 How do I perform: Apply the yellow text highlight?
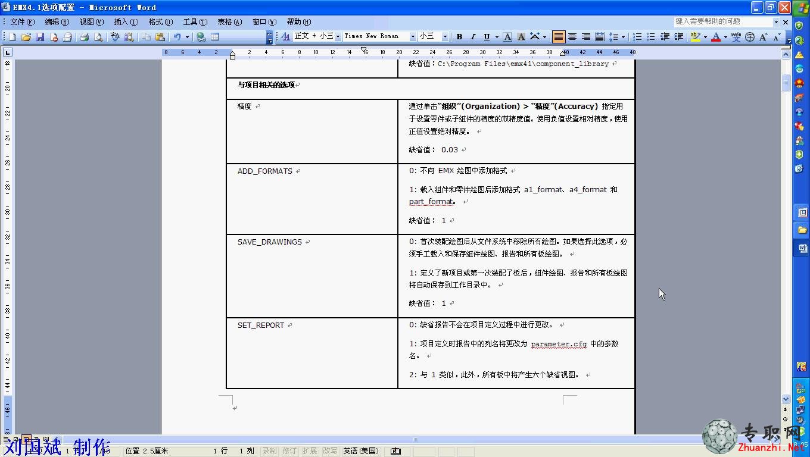695,37
